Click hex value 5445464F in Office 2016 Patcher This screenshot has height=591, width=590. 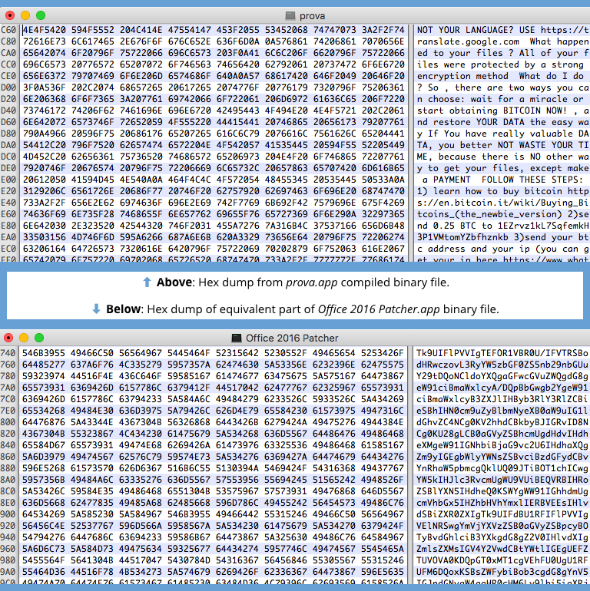tap(189, 353)
